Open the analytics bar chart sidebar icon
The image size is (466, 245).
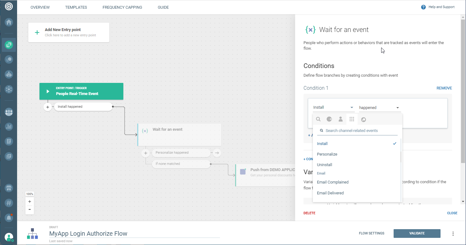pyautogui.click(x=9, y=127)
